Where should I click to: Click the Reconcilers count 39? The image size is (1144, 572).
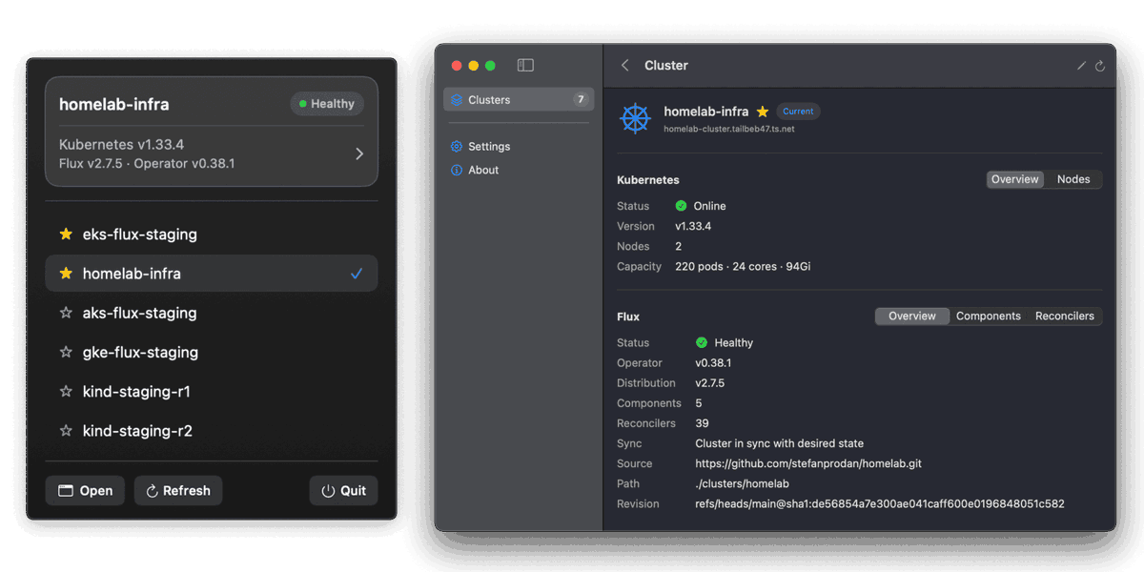(x=702, y=423)
